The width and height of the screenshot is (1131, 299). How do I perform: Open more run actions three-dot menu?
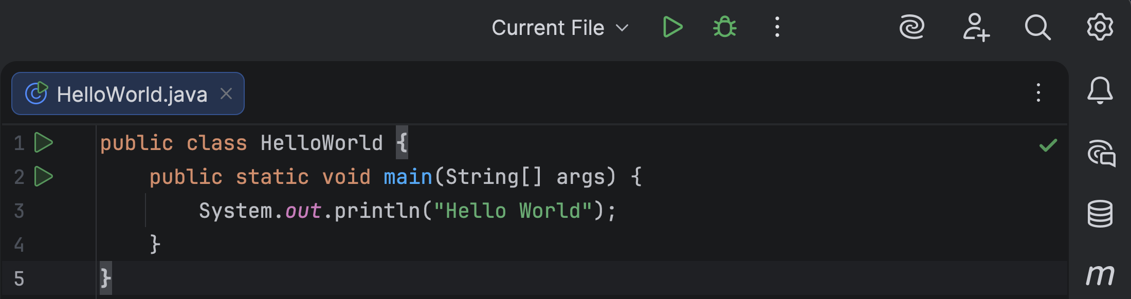coord(777,27)
